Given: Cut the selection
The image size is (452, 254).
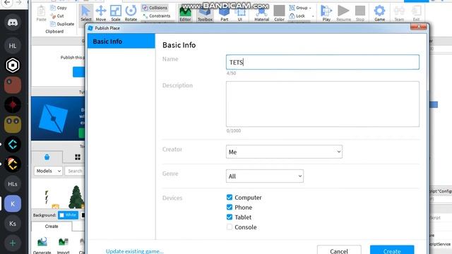Looking at the screenshot, I should [x=57, y=16].
